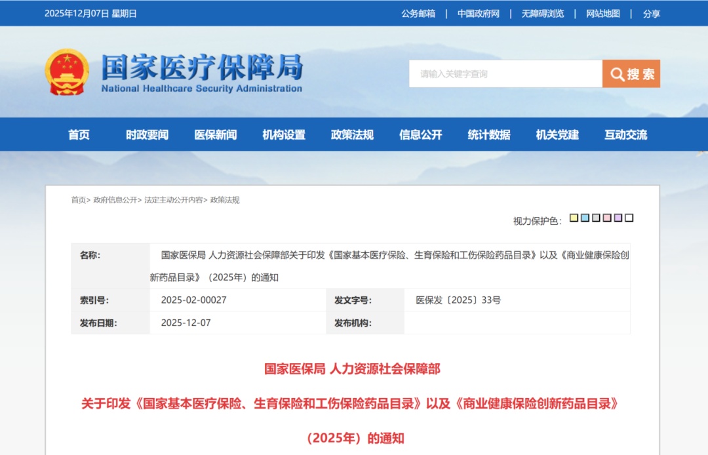This screenshot has height=455, width=708.
Task: Click the keyword search input field
Action: click(505, 73)
